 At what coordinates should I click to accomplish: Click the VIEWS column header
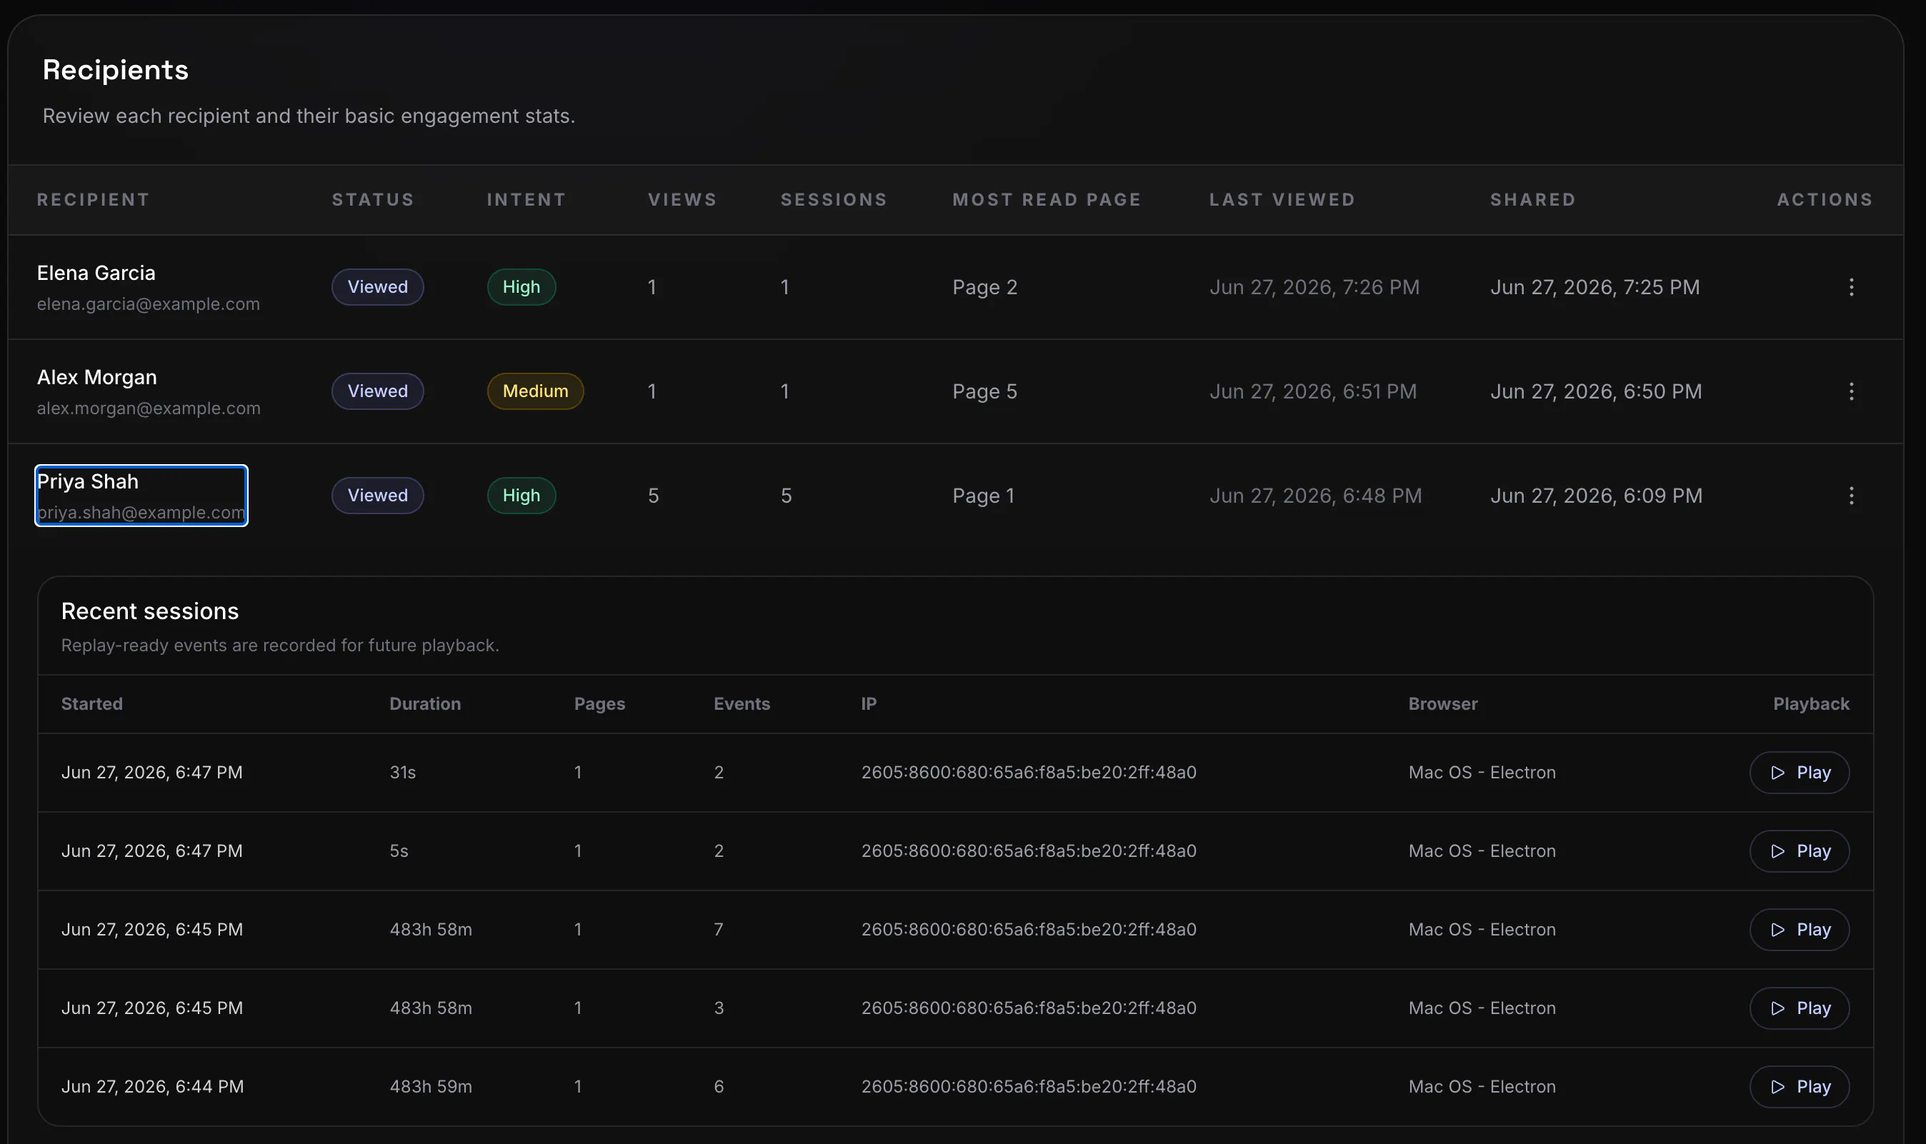point(682,200)
